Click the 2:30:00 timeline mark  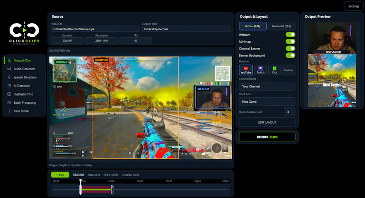pos(198,181)
